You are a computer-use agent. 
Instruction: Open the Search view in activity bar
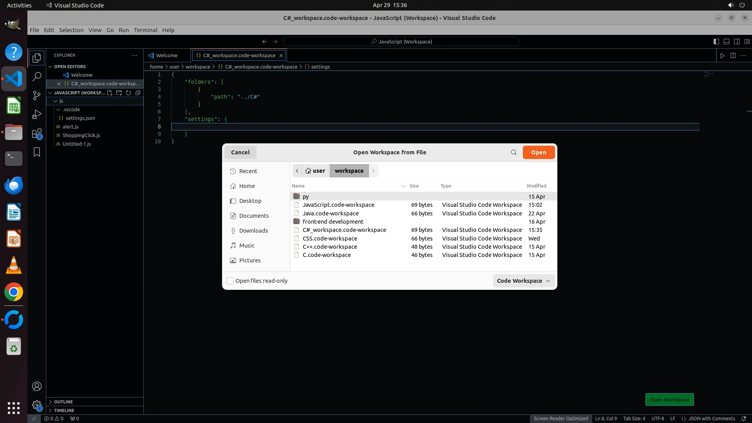[37, 76]
